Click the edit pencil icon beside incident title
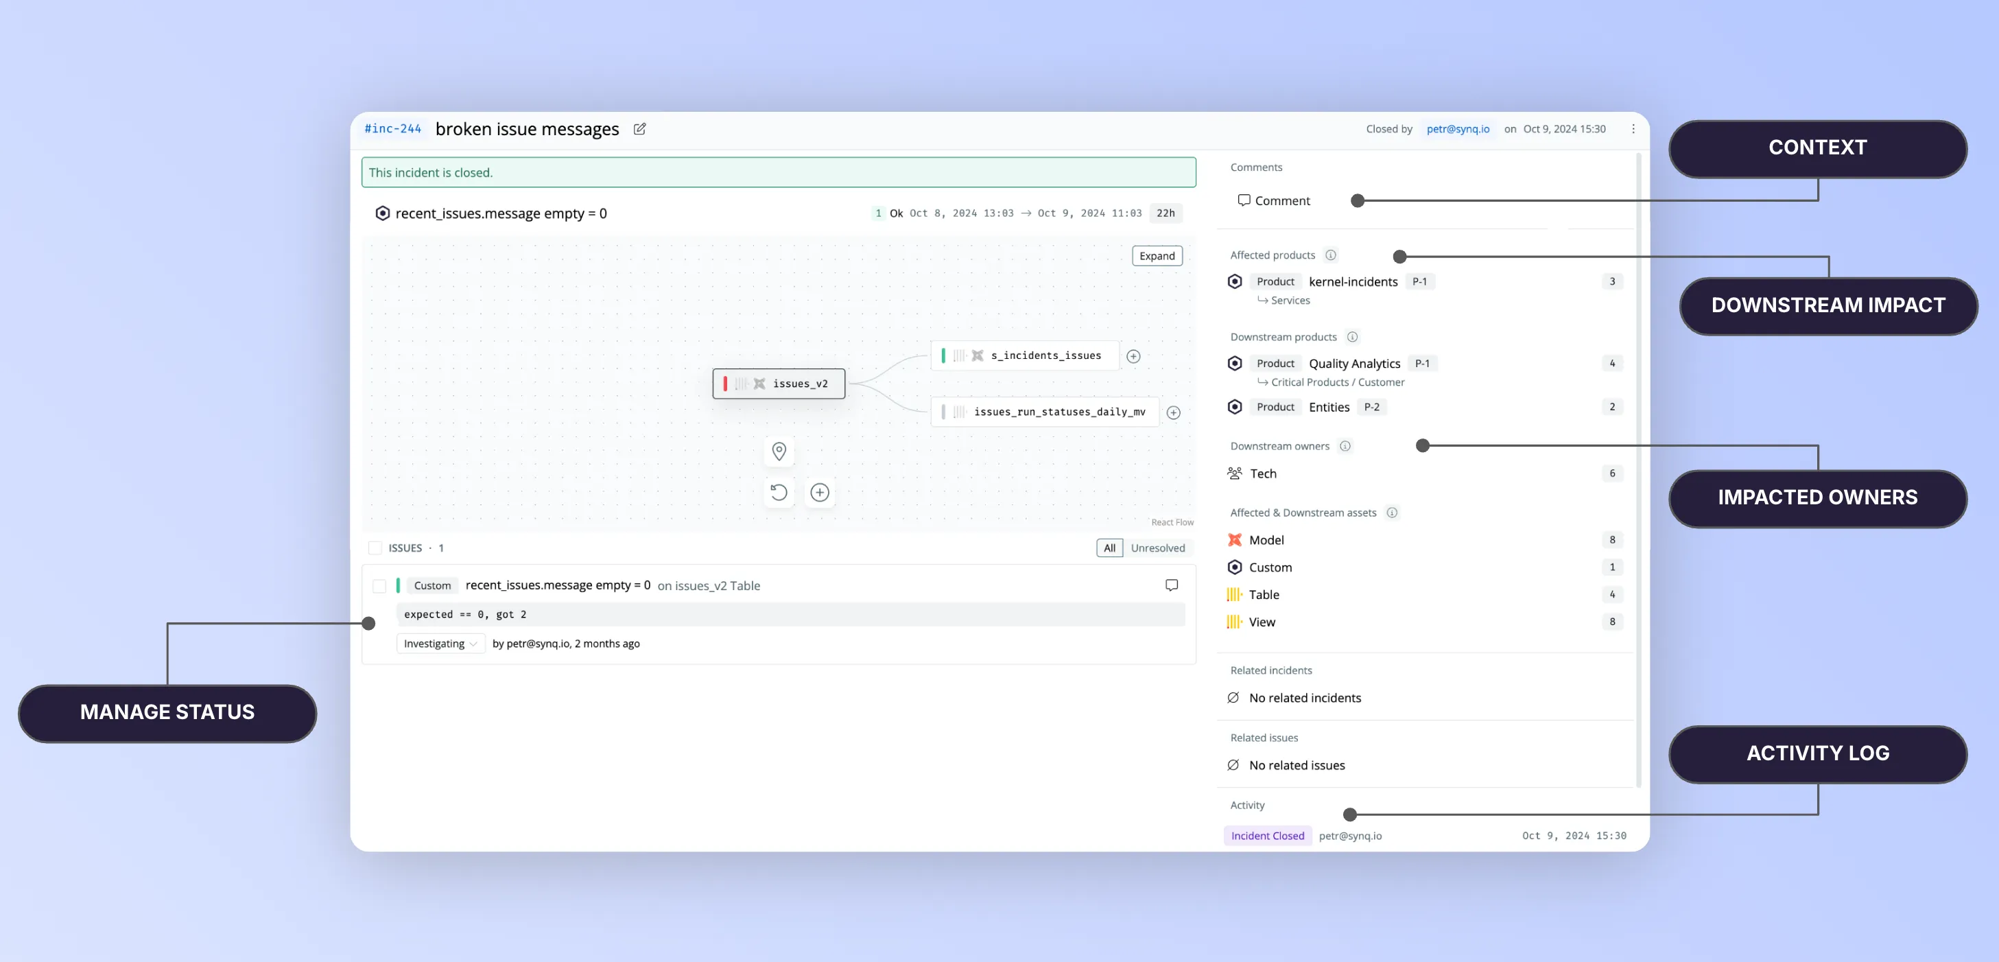The image size is (1999, 962). pyautogui.click(x=639, y=129)
